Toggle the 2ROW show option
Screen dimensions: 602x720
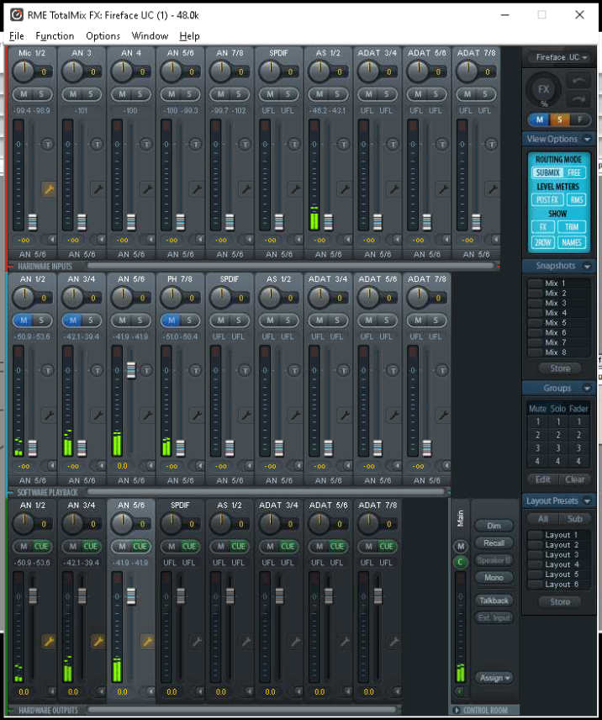click(543, 242)
